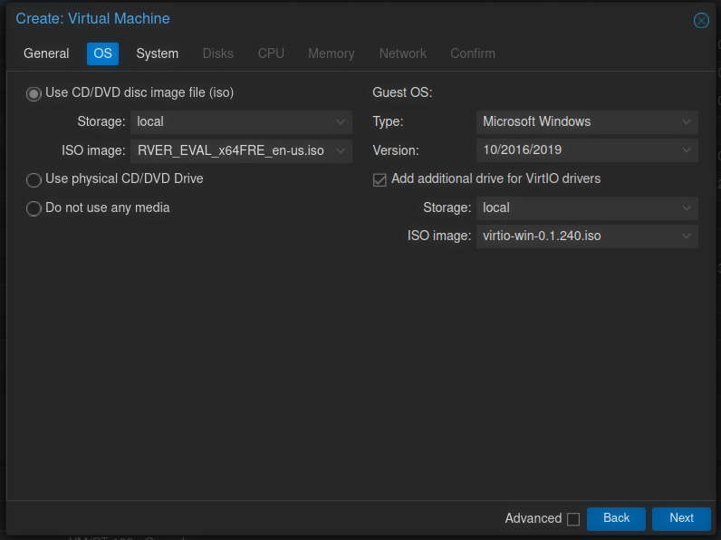Click the virtio-win-0.1.240.iso field text
Viewport: 721px width, 540px height.
pos(542,236)
